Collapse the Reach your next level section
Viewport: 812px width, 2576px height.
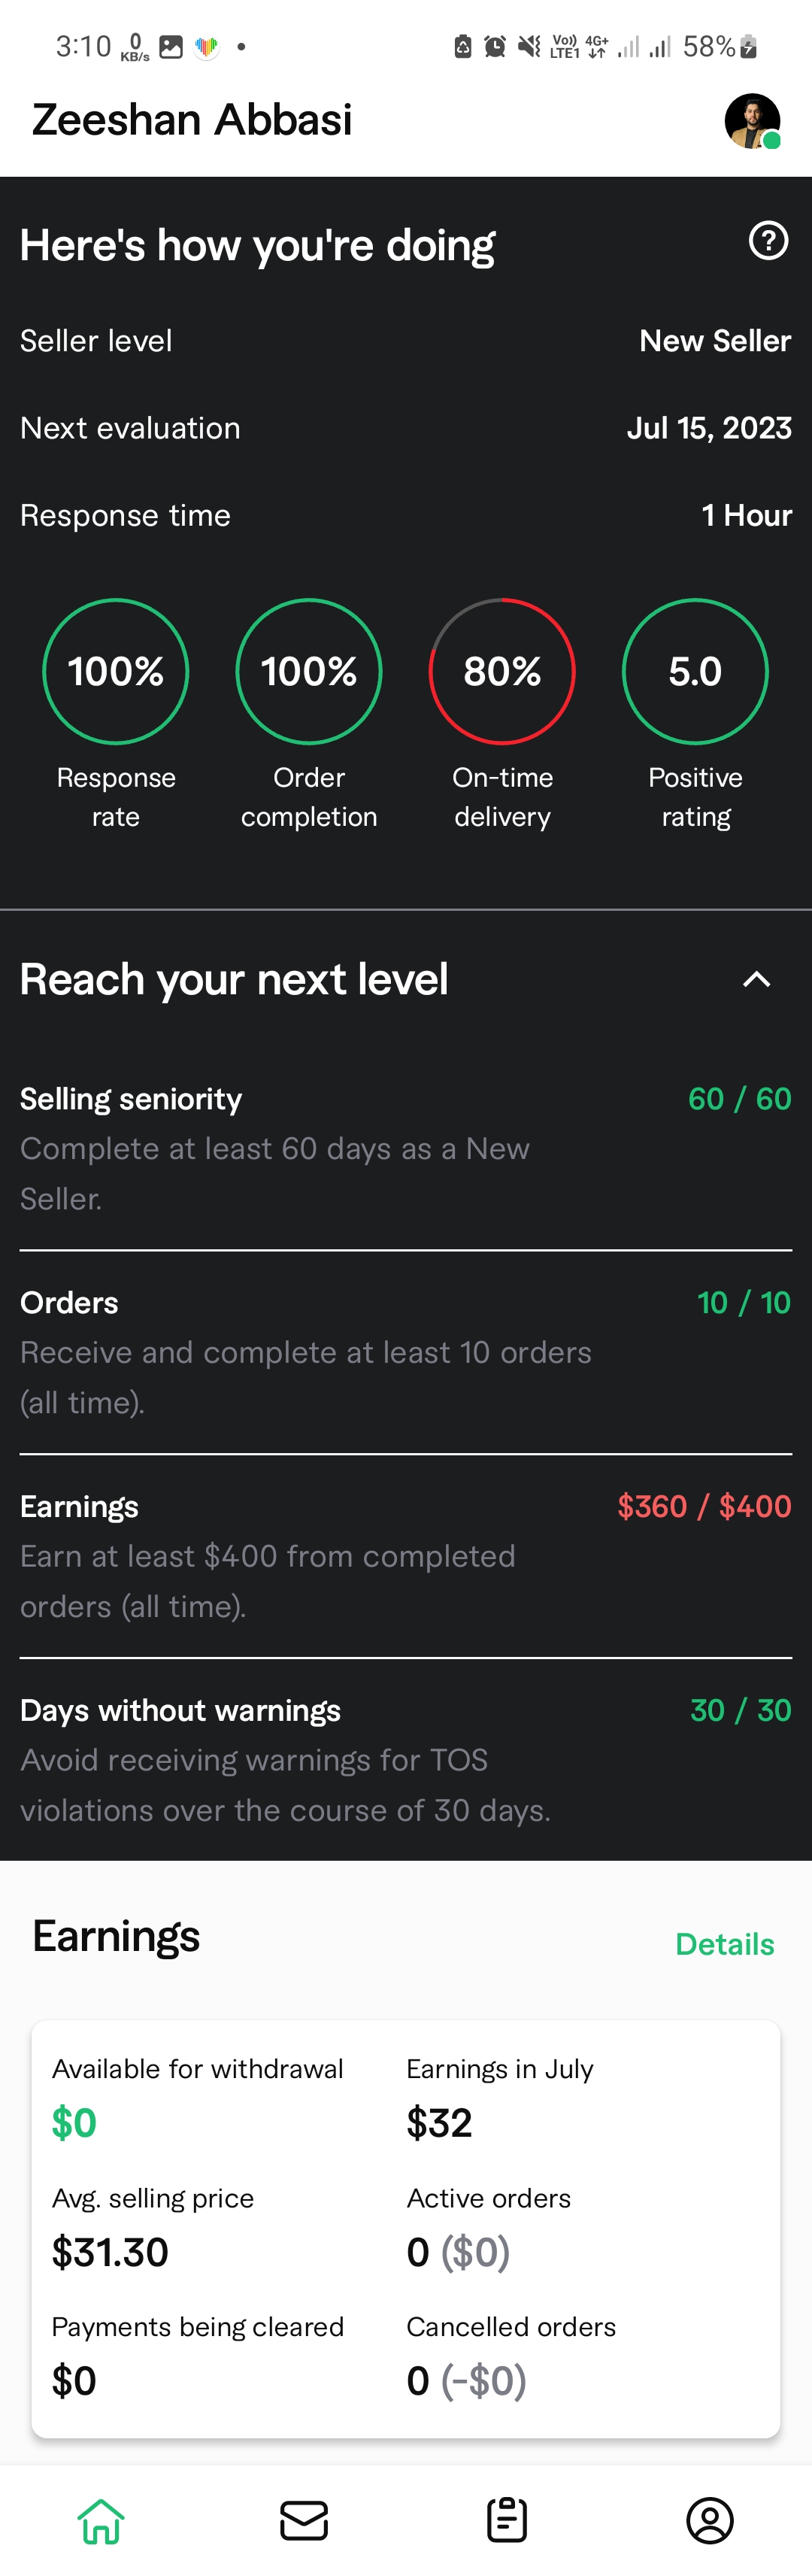click(x=756, y=979)
